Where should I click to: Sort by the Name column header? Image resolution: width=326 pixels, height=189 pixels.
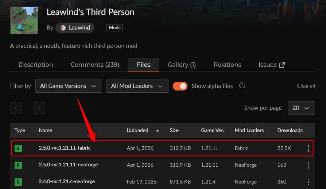point(45,130)
